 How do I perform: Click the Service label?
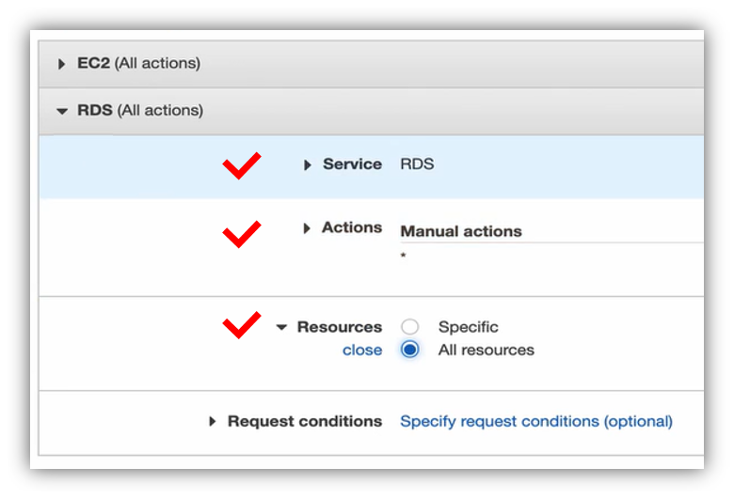point(352,164)
